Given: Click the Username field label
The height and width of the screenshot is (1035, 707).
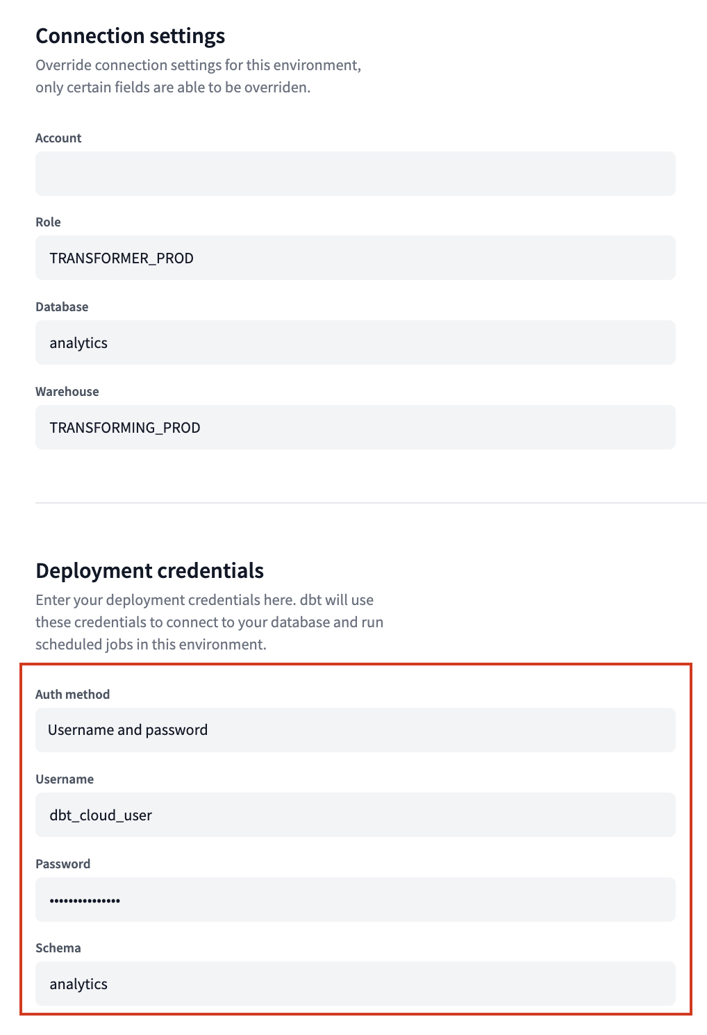Looking at the screenshot, I should (64, 779).
